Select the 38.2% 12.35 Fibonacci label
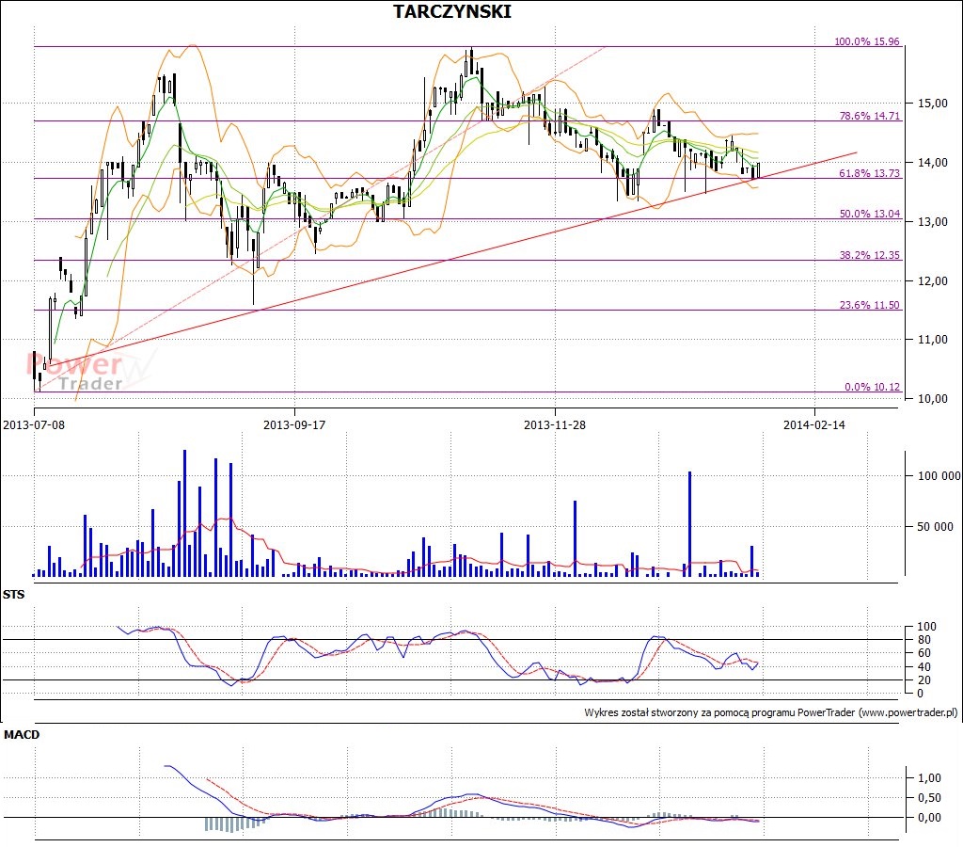963x847 pixels. pyautogui.click(x=869, y=255)
